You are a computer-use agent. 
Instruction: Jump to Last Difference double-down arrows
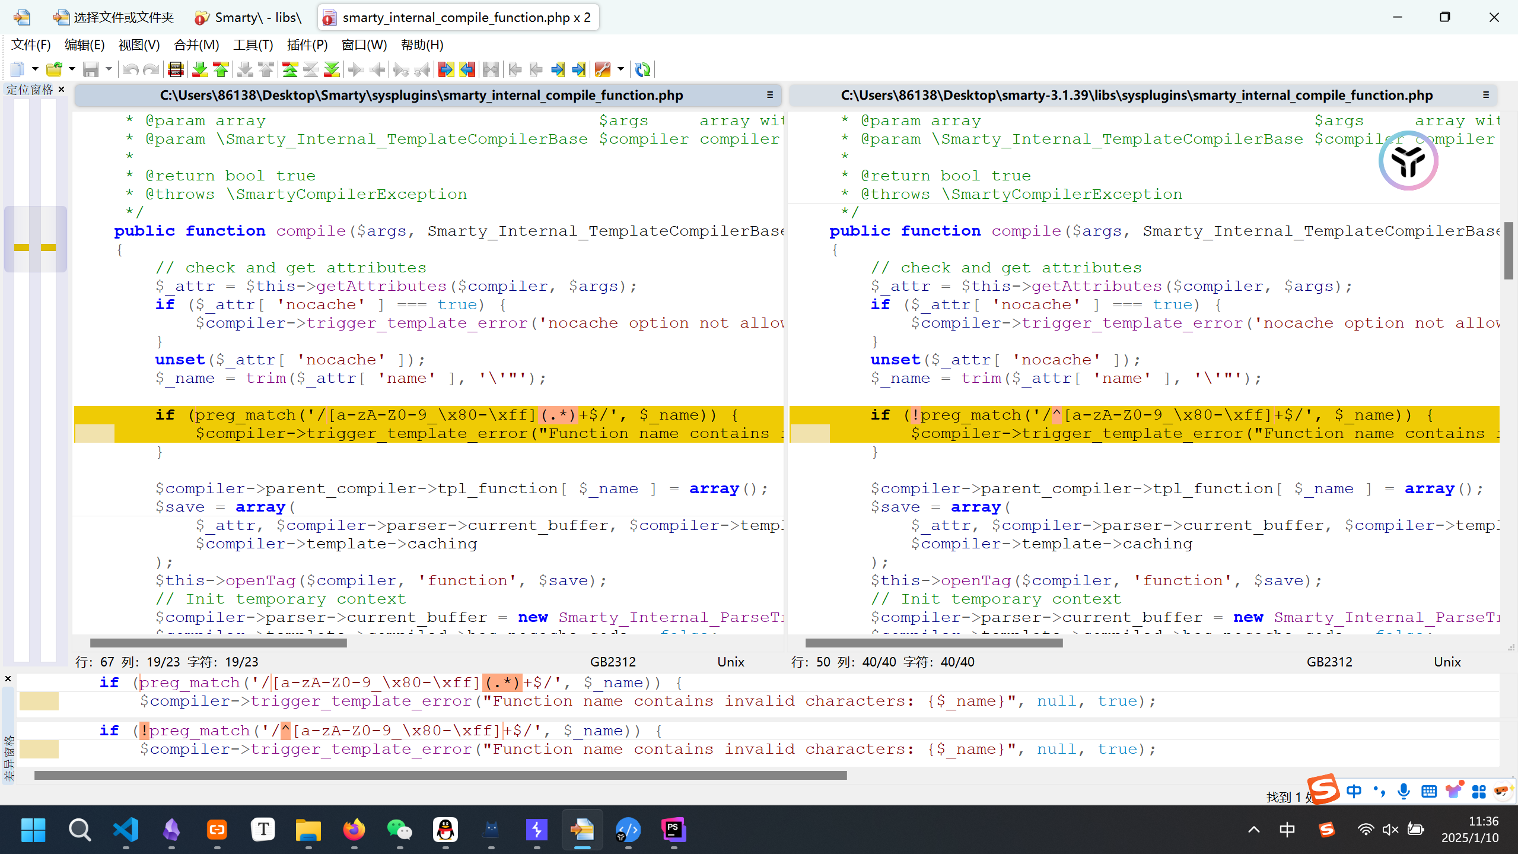click(x=332, y=69)
